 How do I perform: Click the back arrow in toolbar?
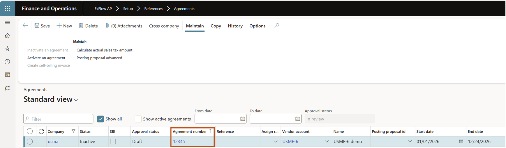(25, 26)
